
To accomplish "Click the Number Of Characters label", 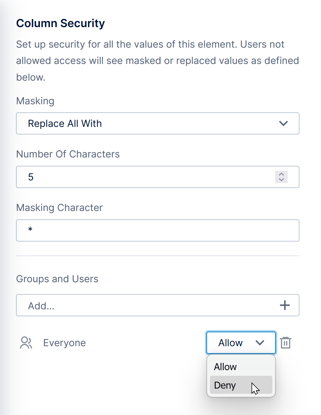I will (68, 154).
